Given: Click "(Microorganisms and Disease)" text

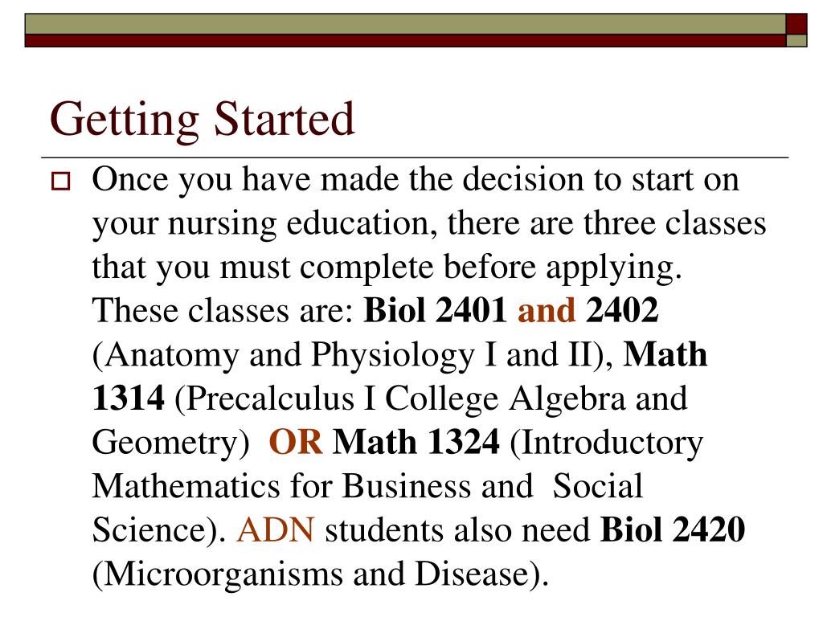Looking at the screenshot, I should [x=320, y=574].
